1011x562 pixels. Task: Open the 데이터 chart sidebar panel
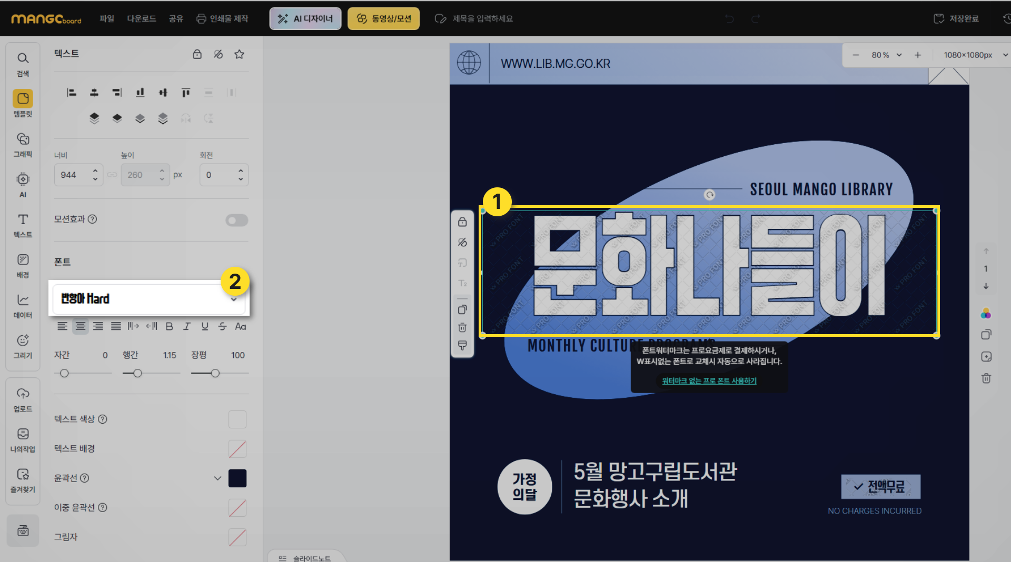(23, 305)
